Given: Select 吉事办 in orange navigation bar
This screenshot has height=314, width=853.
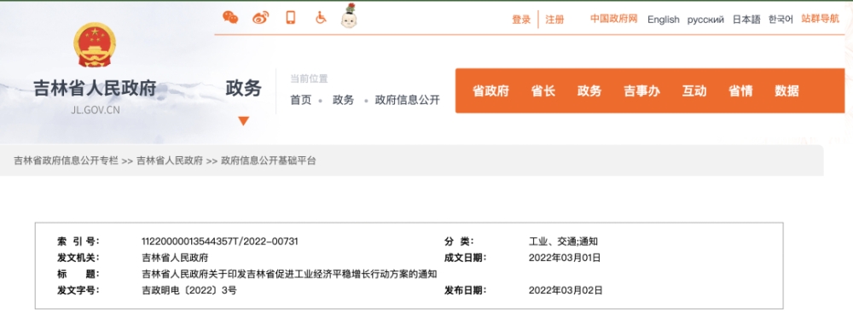Looking at the screenshot, I should pos(642,91).
